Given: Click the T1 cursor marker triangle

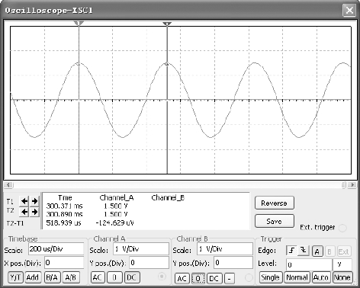Looking at the screenshot, I should pyautogui.click(x=79, y=24).
